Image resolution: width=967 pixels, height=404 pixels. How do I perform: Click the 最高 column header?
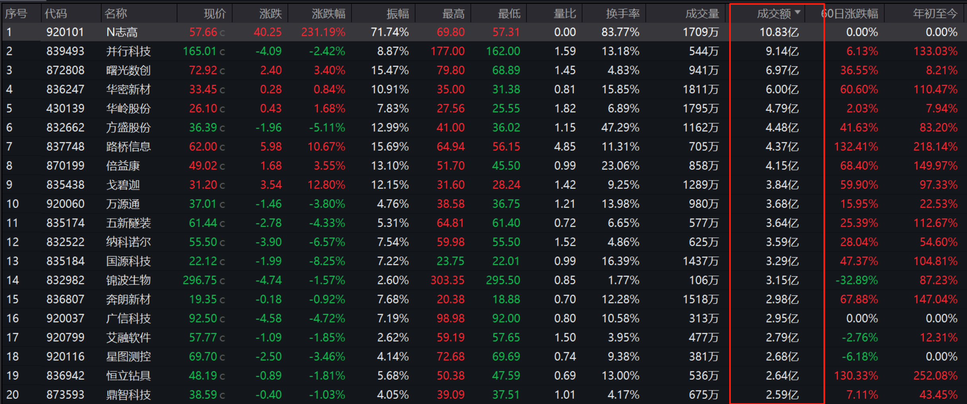(x=453, y=14)
